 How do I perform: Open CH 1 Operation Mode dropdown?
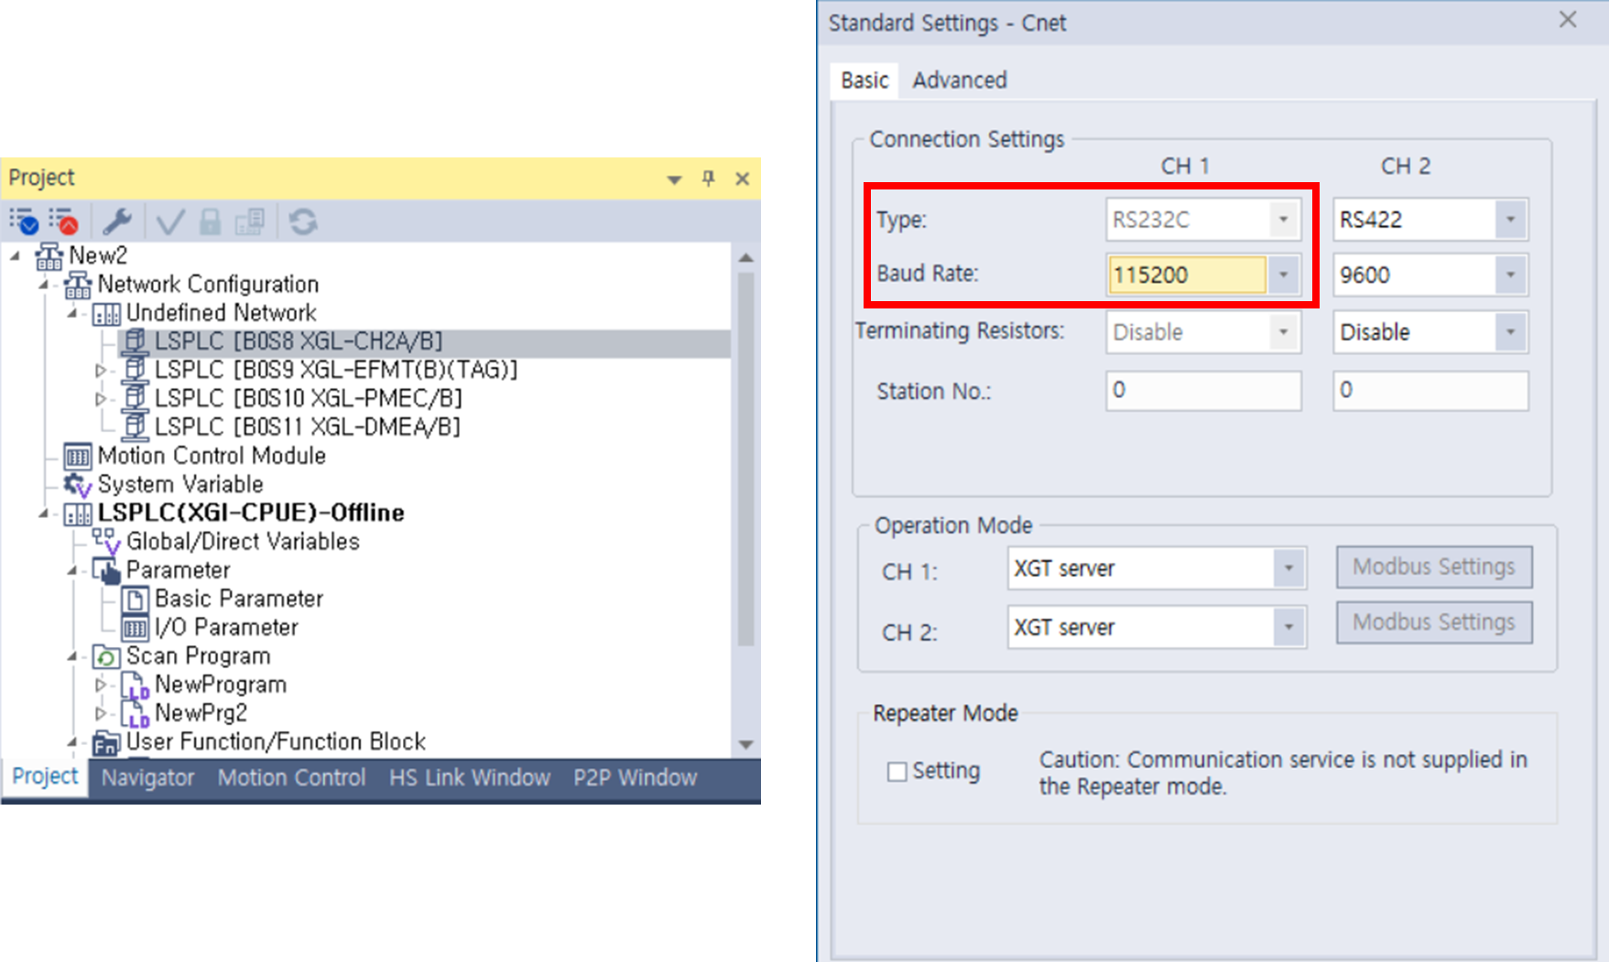[x=1288, y=568]
